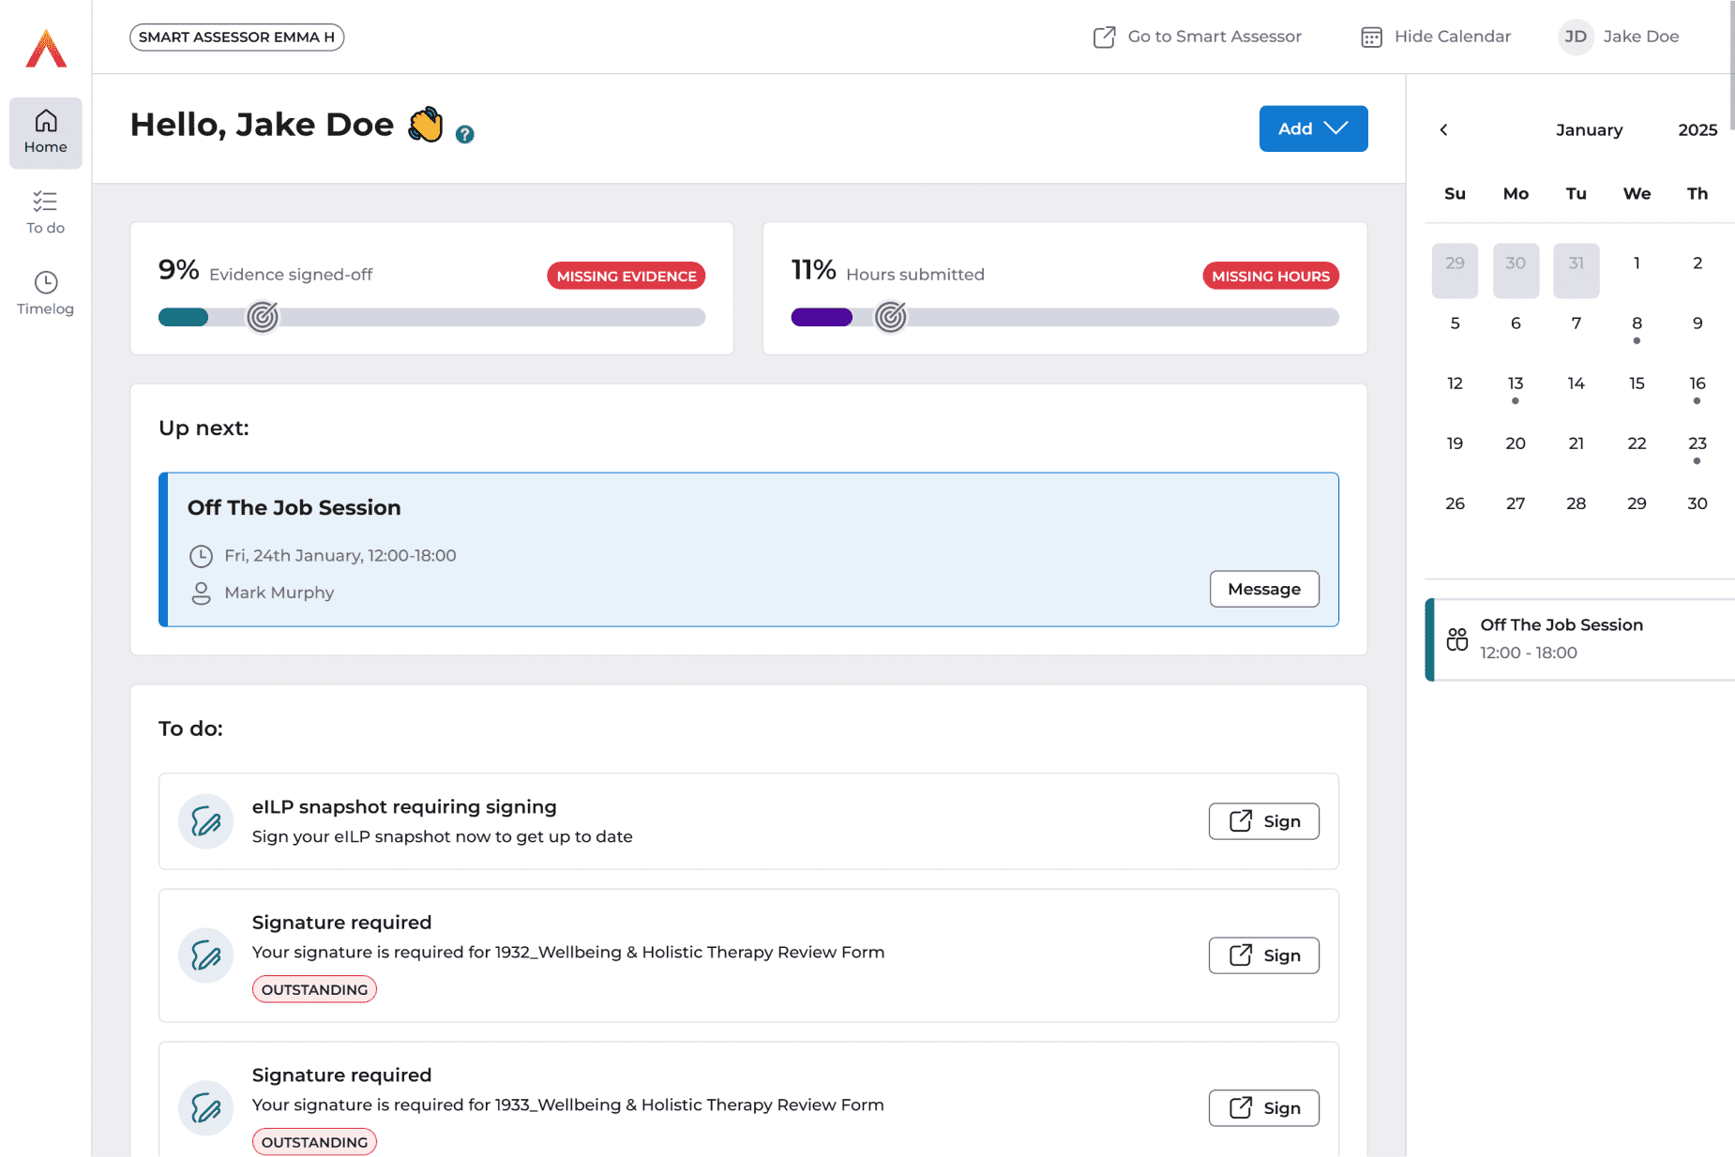Open the Timelog sidebar page
Viewport: 1735px width, 1157px height.
point(45,293)
